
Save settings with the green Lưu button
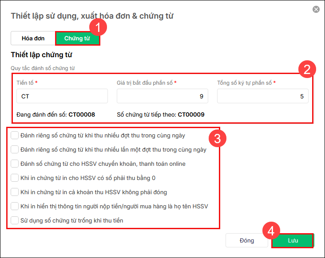tap(293, 240)
